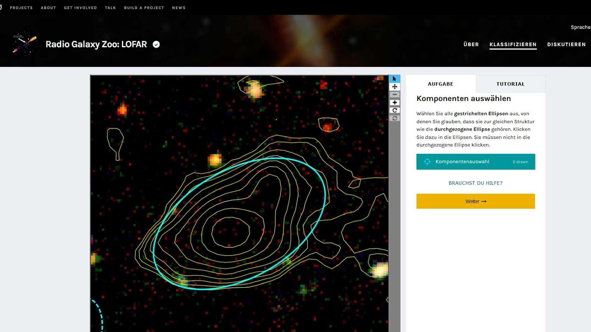Select the pointer annotate tool

395,79
